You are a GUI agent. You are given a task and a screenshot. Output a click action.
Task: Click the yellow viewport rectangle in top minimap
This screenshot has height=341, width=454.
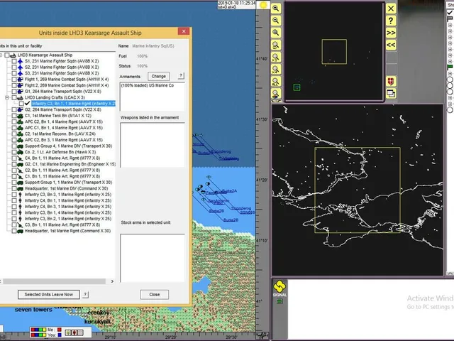[x=334, y=52]
